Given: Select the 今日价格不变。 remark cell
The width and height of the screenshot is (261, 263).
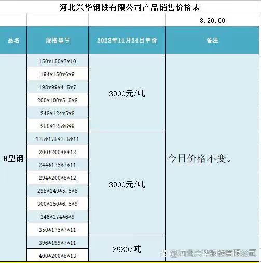Looking at the screenshot, I should click(212, 158).
